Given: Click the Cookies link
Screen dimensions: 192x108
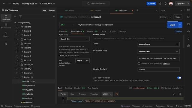Looking at the screenshot, I should pyautogui.click(x=178, y=31).
